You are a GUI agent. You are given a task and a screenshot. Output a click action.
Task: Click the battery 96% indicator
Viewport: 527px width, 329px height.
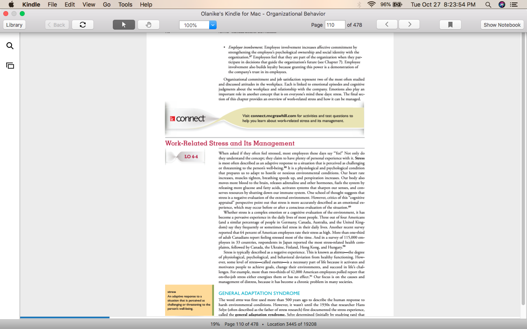tap(391, 5)
